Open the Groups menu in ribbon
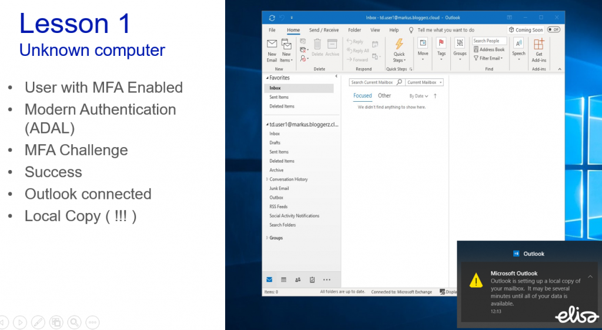 (x=460, y=49)
